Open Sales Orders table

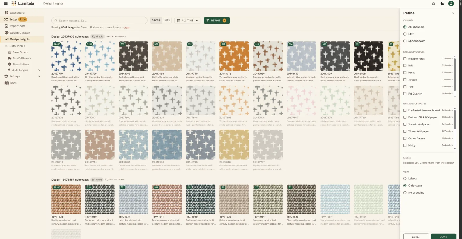point(20,52)
